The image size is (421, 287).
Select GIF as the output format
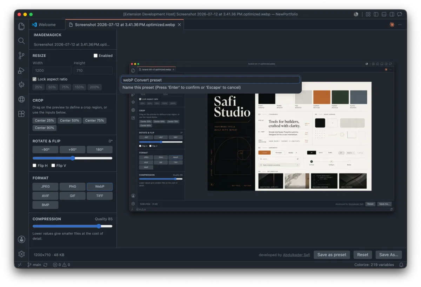[x=72, y=196]
